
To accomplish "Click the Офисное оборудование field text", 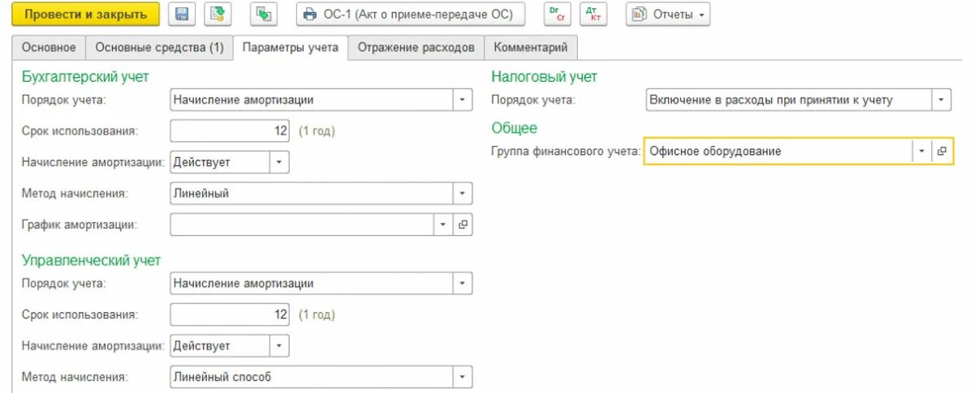I will (715, 152).
